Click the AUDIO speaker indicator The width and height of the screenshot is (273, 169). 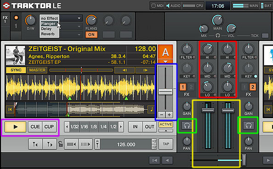[173, 6]
